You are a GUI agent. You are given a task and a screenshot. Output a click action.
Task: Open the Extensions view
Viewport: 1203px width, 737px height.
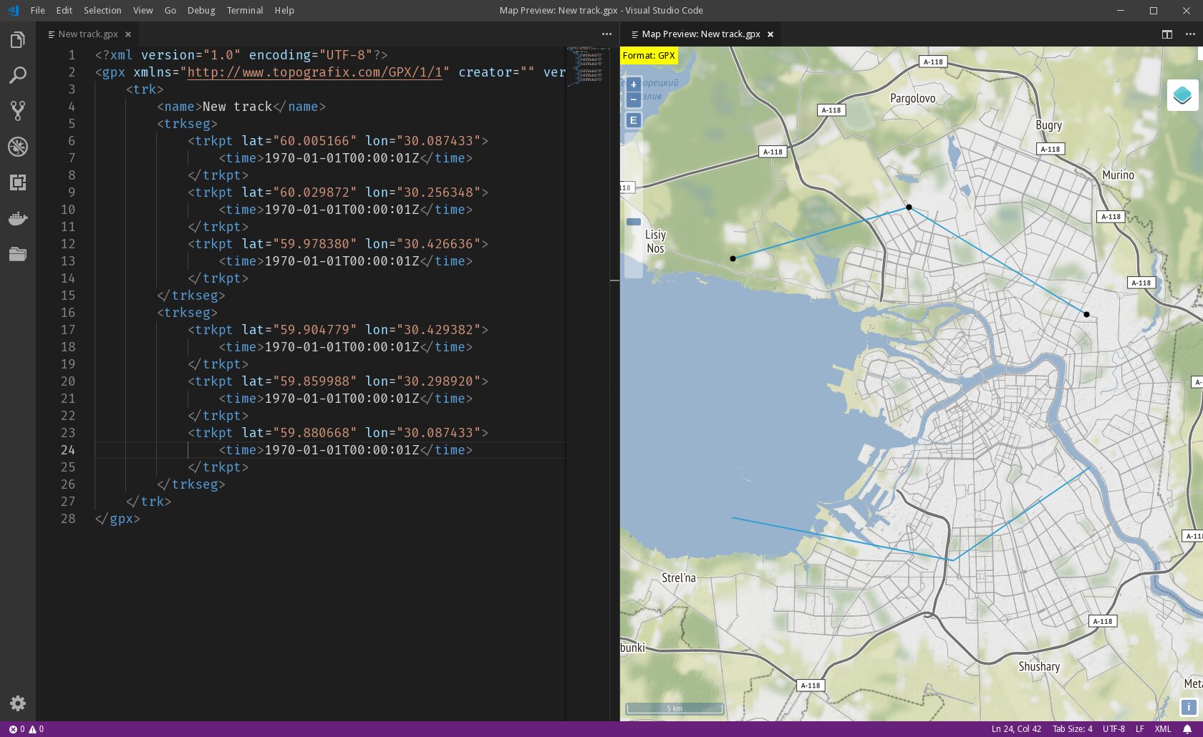[x=17, y=182]
